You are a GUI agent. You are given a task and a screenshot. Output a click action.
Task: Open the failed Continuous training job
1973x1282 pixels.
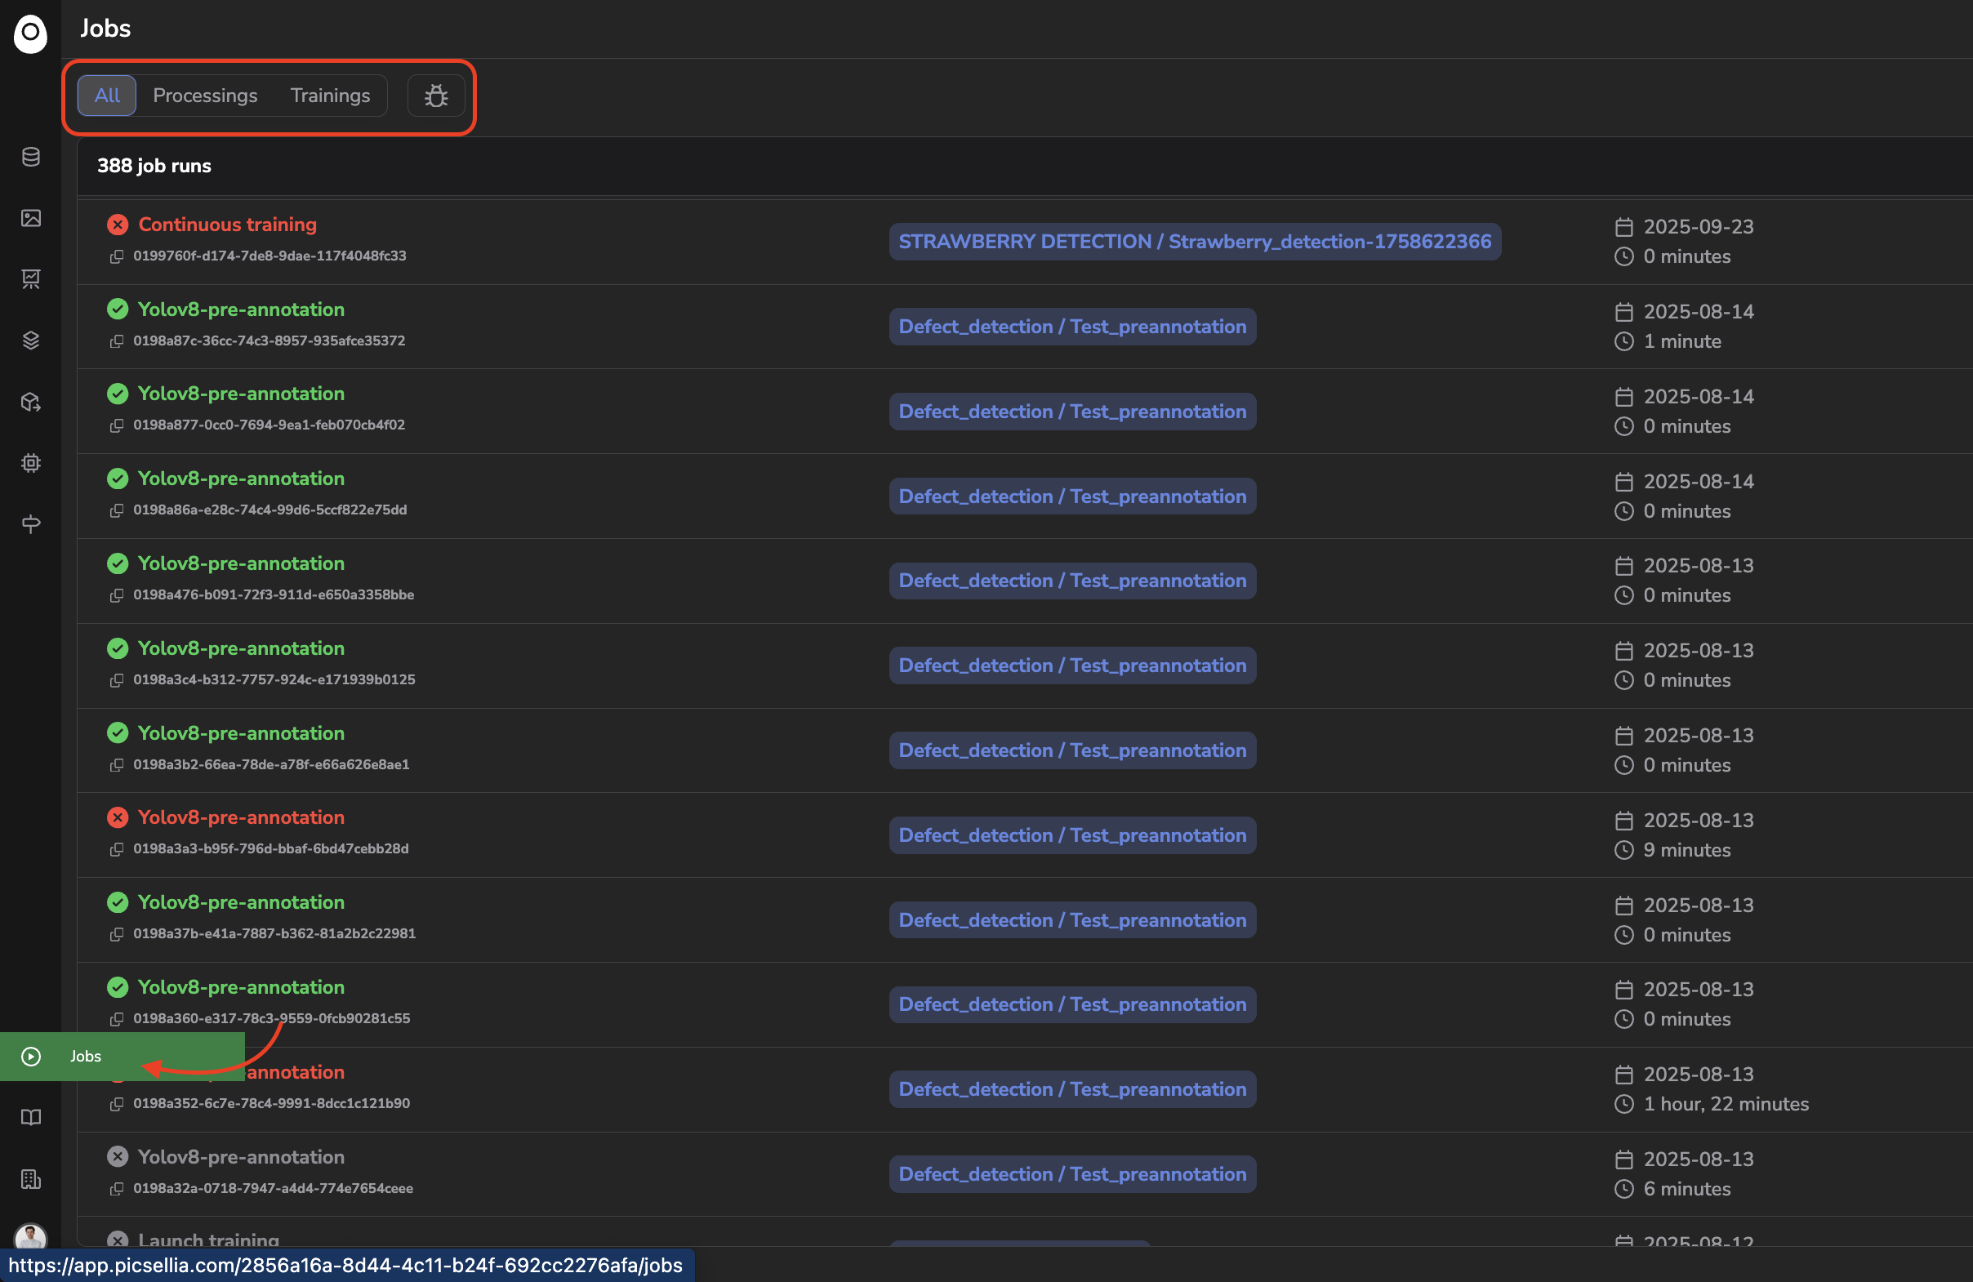tap(227, 225)
